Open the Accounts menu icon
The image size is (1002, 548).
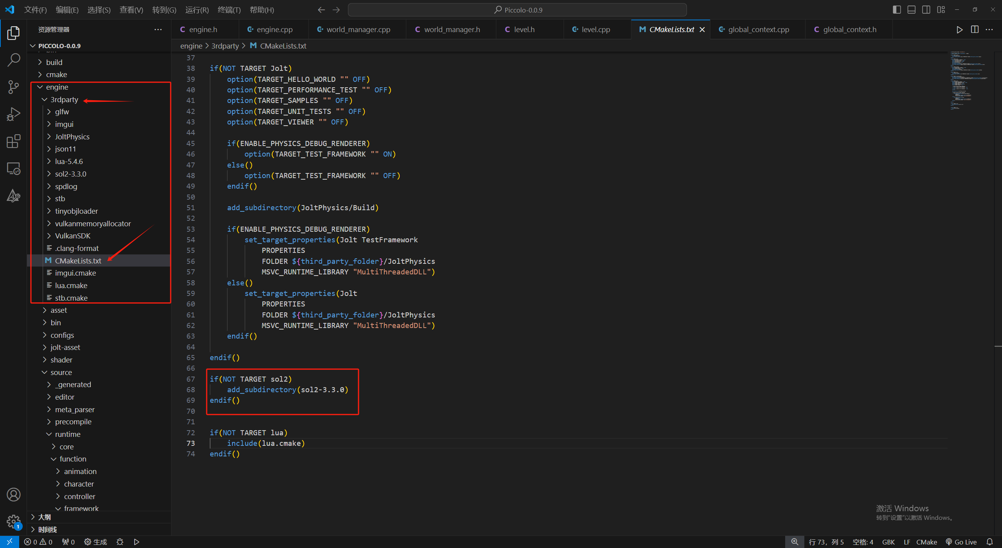13,494
